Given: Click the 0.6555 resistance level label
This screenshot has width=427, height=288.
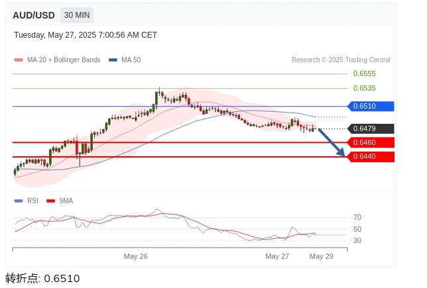Looking at the screenshot, I should coord(365,73).
